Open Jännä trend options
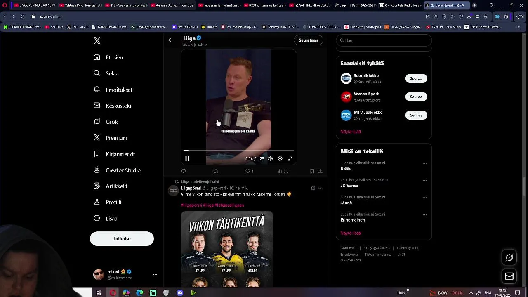Viewport: 528px width, 297px height. [424, 198]
